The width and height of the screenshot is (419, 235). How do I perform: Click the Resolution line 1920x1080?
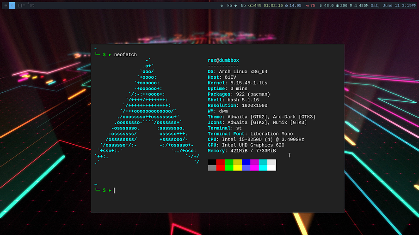[x=238, y=106]
